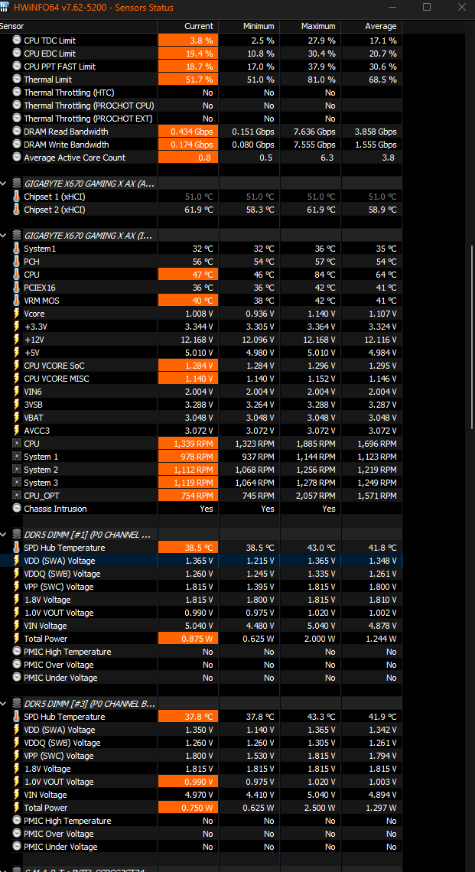
Task: Collapse the second GIGABYTE X670 GAMING X AX group
Action: [3, 236]
